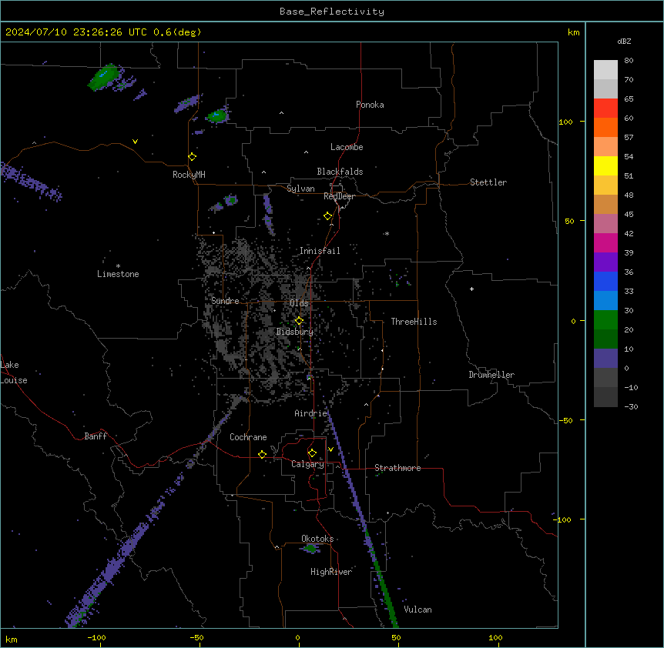Pick the darkest gray -30 dBZ swatch
The height and width of the screenshot is (648, 664).
pyautogui.click(x=605, y=397)
